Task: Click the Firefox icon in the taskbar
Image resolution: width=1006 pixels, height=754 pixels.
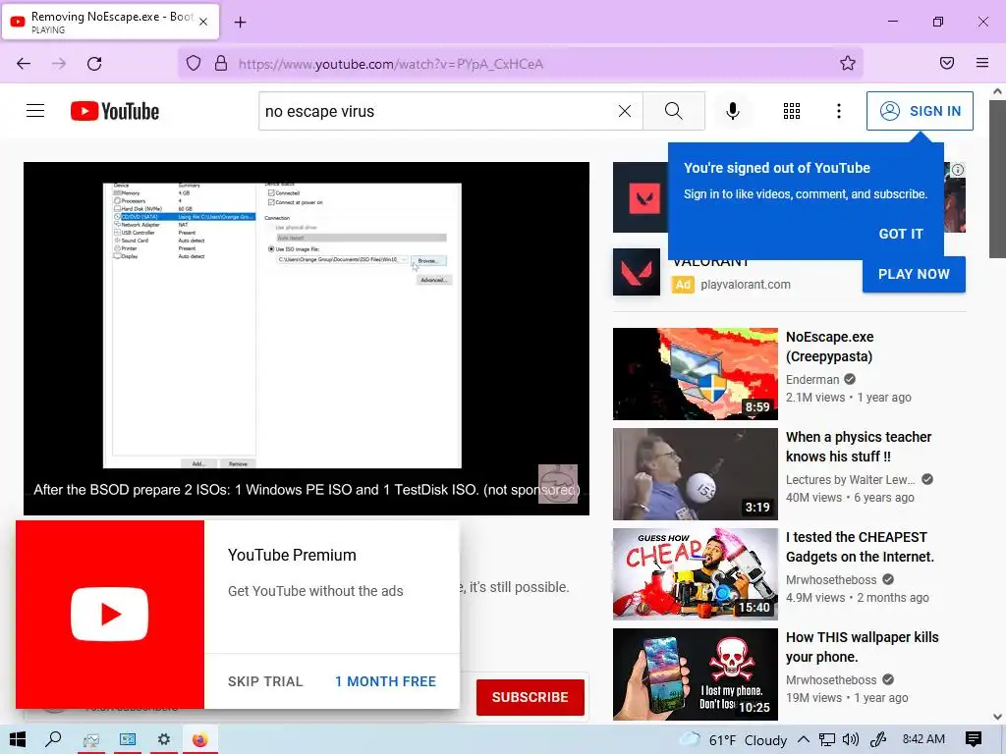Action: pyautogui.click(x=200, y=740)
